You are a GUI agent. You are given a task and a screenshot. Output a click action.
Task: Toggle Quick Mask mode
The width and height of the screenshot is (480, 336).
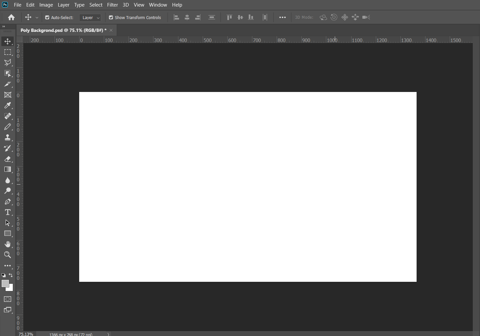(8, 299)
